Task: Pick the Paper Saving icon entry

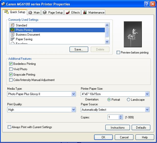Action: (x=12, y=39)
